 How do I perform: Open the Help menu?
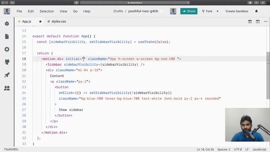pos(87,11)
